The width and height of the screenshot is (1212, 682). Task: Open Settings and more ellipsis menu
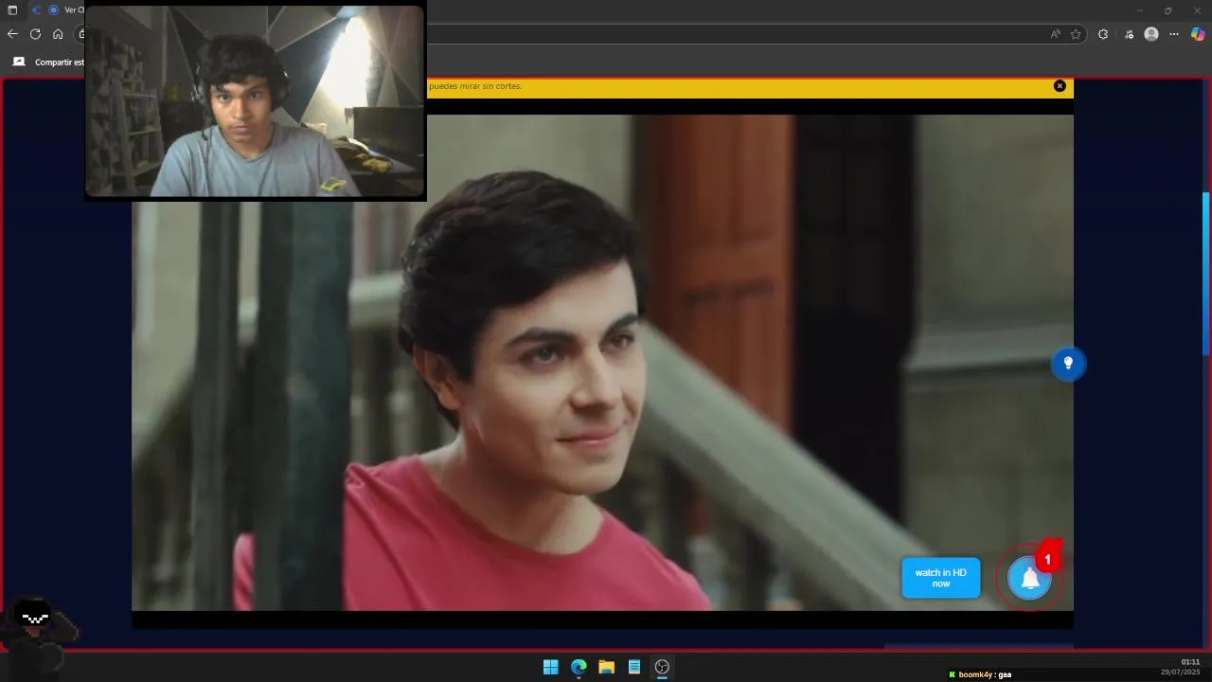click(x=1174, y=34)
